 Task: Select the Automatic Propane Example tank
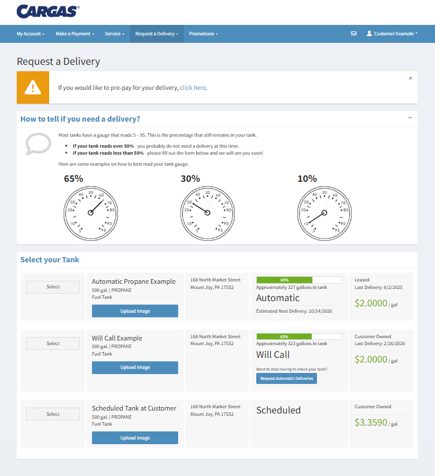[x=53, y=287]
